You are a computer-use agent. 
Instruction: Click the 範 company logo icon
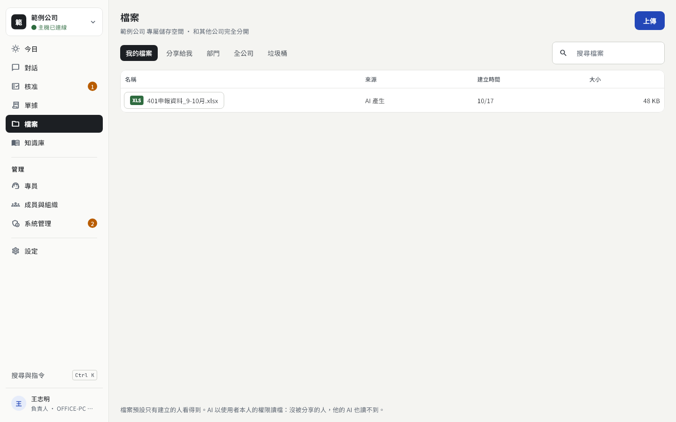click(x=19, y=22)
